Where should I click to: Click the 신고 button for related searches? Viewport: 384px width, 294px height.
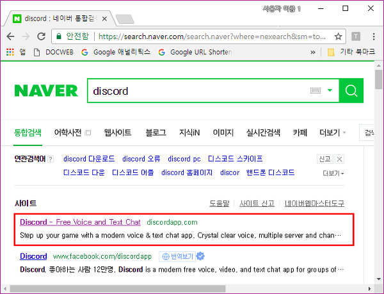click(x=324, y=159)
